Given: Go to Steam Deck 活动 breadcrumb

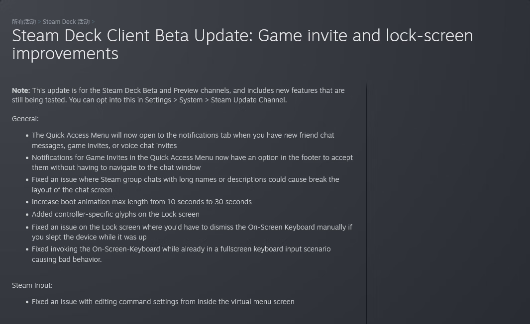Looking at the screenshot, I should pyautogui.click(x=66, y=22).
